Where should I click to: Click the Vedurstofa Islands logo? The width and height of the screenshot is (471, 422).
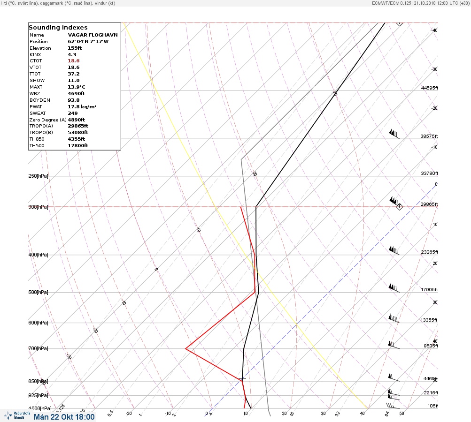click(17, 415)
